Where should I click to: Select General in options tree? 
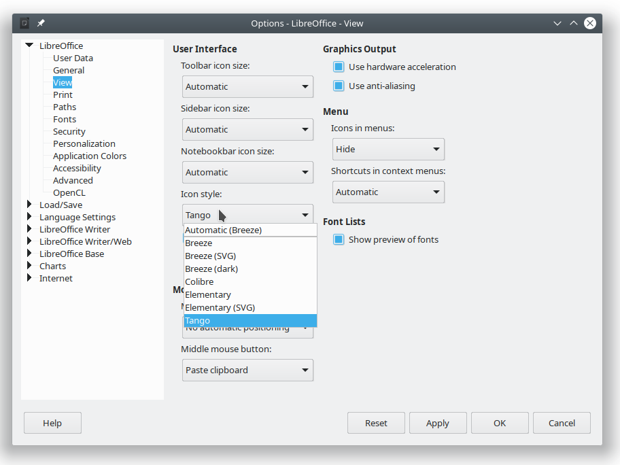click(x=69, y=71)
